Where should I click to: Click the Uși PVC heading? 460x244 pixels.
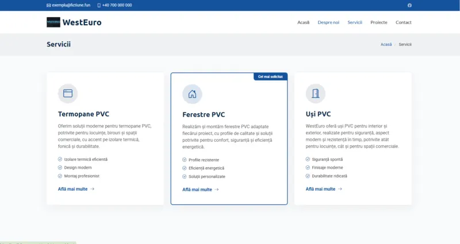318,114
